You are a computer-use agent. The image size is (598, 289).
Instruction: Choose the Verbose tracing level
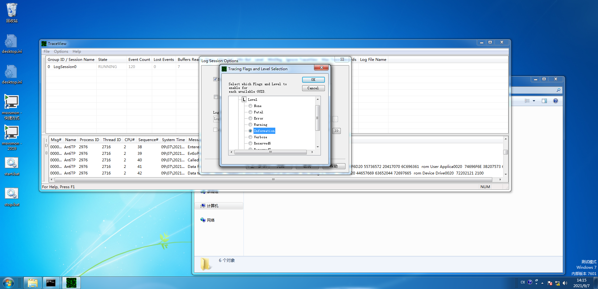tap(250, 137)
